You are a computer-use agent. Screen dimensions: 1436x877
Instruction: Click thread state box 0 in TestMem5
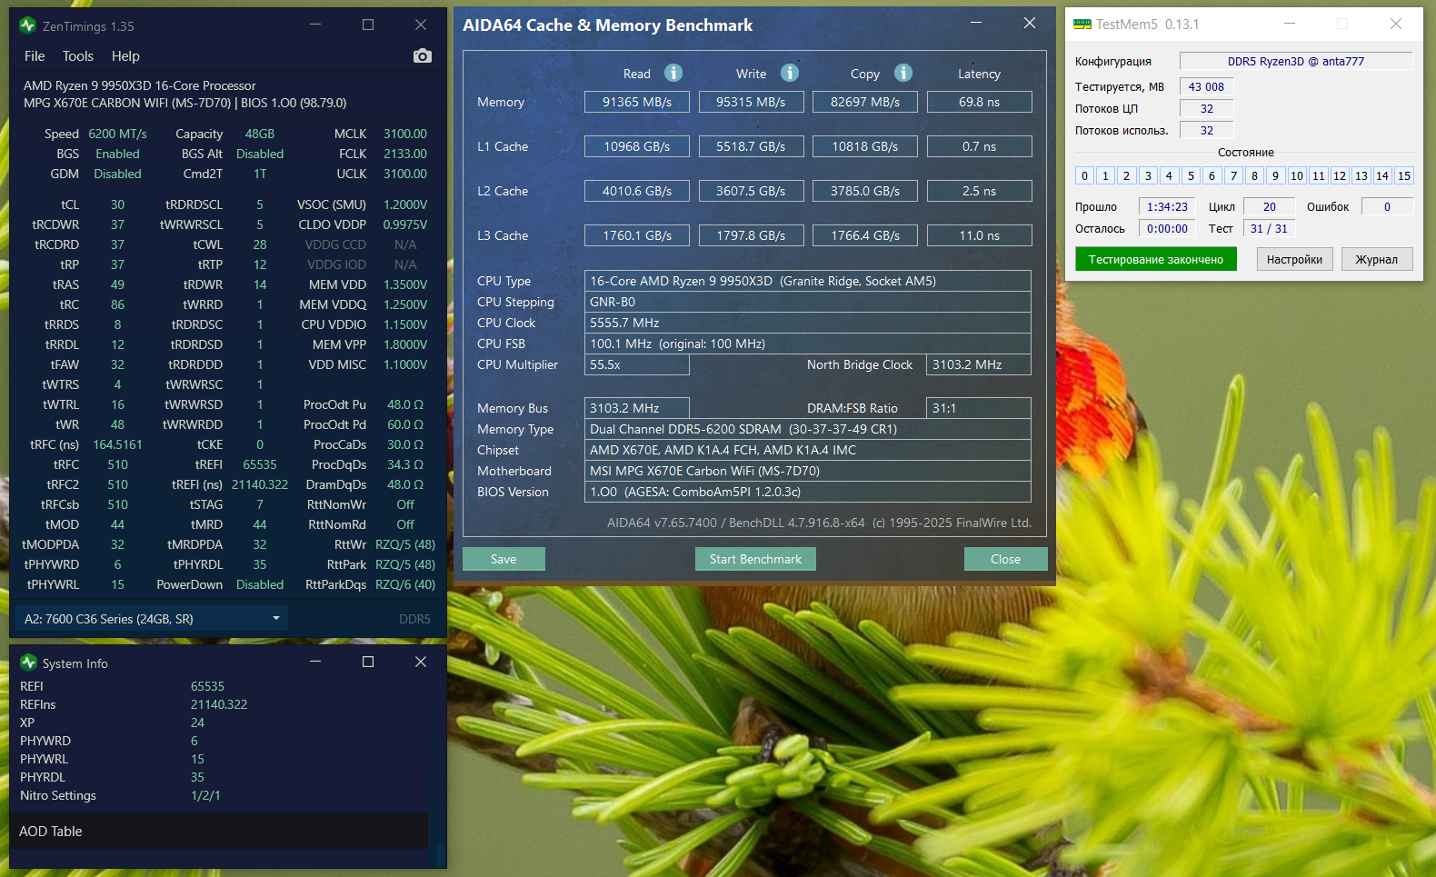(1084, 175)
